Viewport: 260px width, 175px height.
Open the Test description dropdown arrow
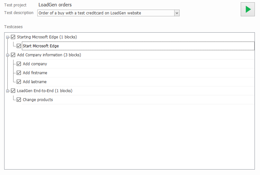point(177,13)
